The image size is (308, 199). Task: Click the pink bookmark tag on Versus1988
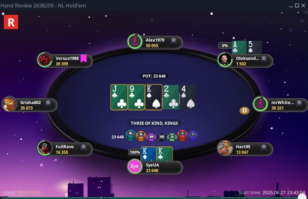pyautogui.click(x=84, y=58)
